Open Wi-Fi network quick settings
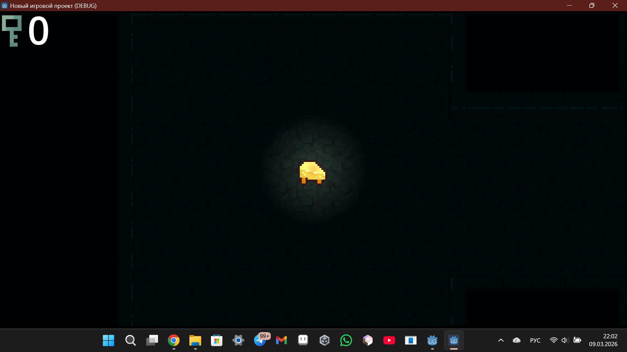 [x=554, y=340]
